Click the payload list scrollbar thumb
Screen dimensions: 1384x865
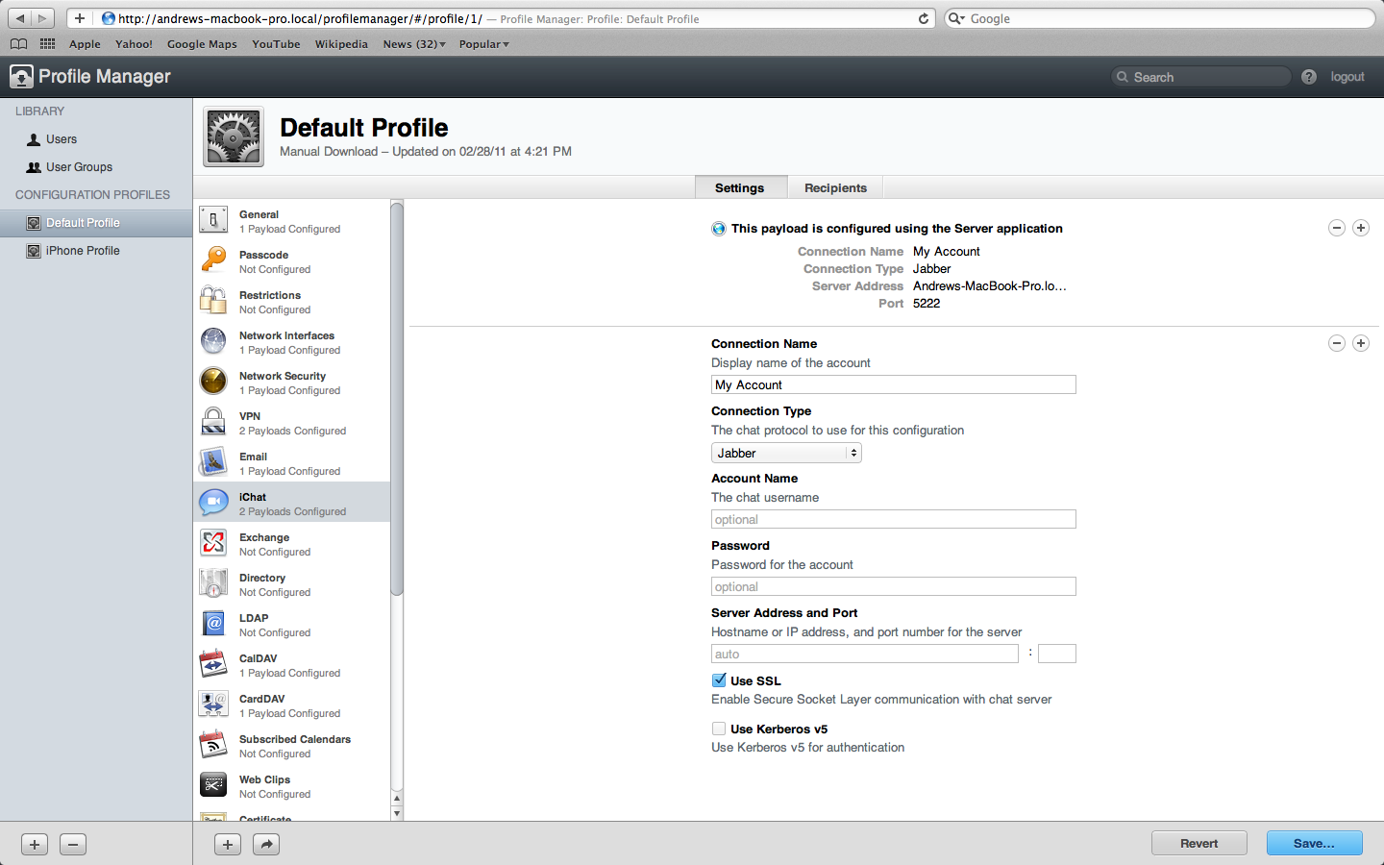click(x=397, y=399)
